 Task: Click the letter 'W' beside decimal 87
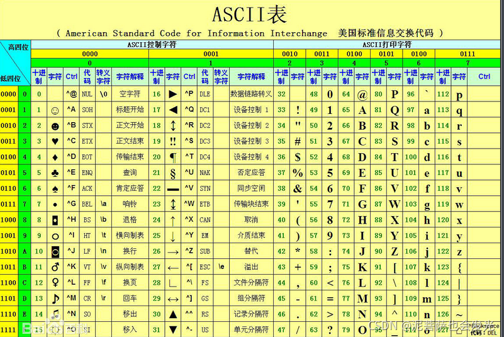pyautogui.click(x=395, y=204)
